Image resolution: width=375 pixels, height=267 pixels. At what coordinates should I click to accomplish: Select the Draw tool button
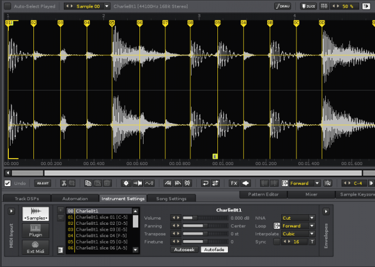[x=282, y=6]
